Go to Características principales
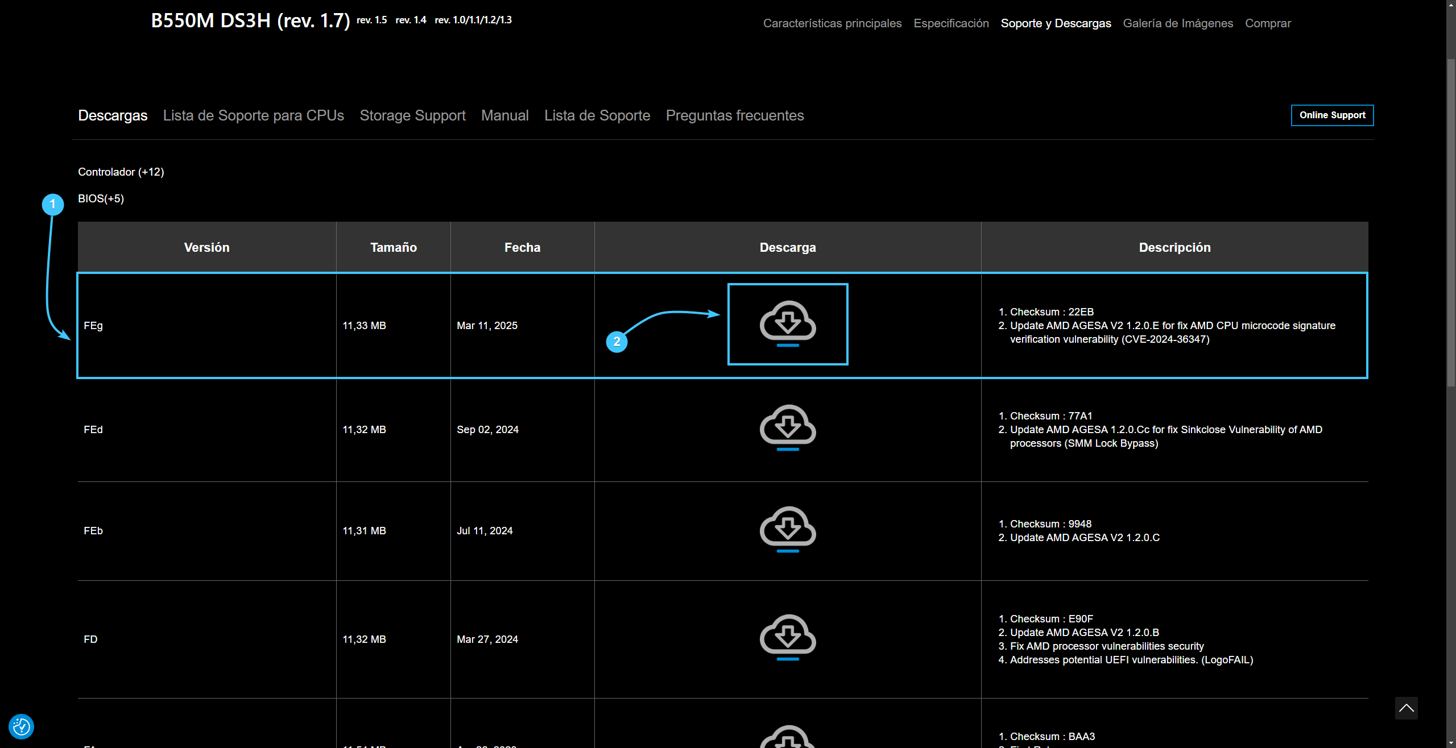Viewport: 1456px width, 748px height. [832, 23]
